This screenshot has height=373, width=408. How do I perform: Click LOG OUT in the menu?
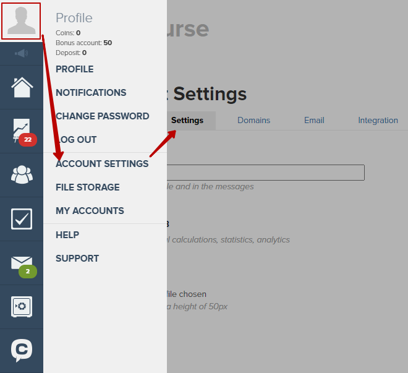point(76,140)
